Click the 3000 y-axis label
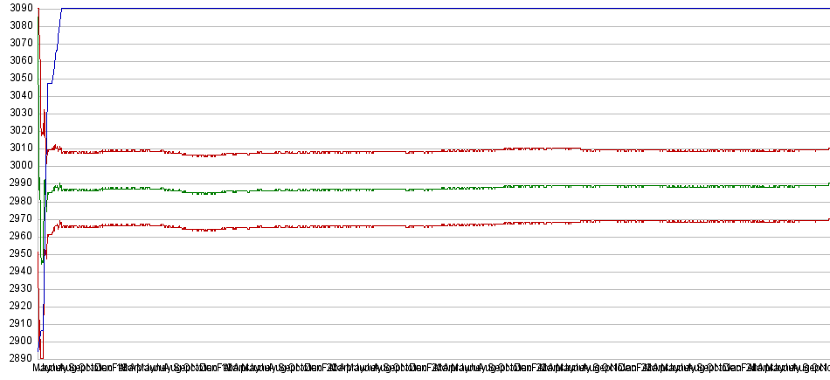The width and height of the screenshot is (830, 380). (17, 165)
